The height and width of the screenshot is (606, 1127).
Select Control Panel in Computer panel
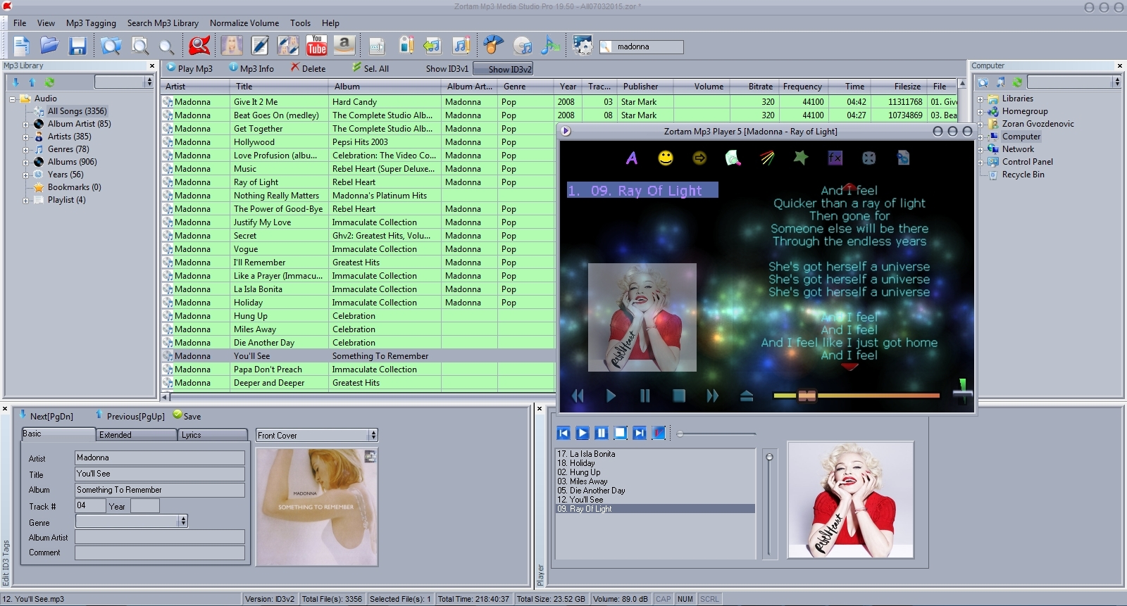point(1027,162)
